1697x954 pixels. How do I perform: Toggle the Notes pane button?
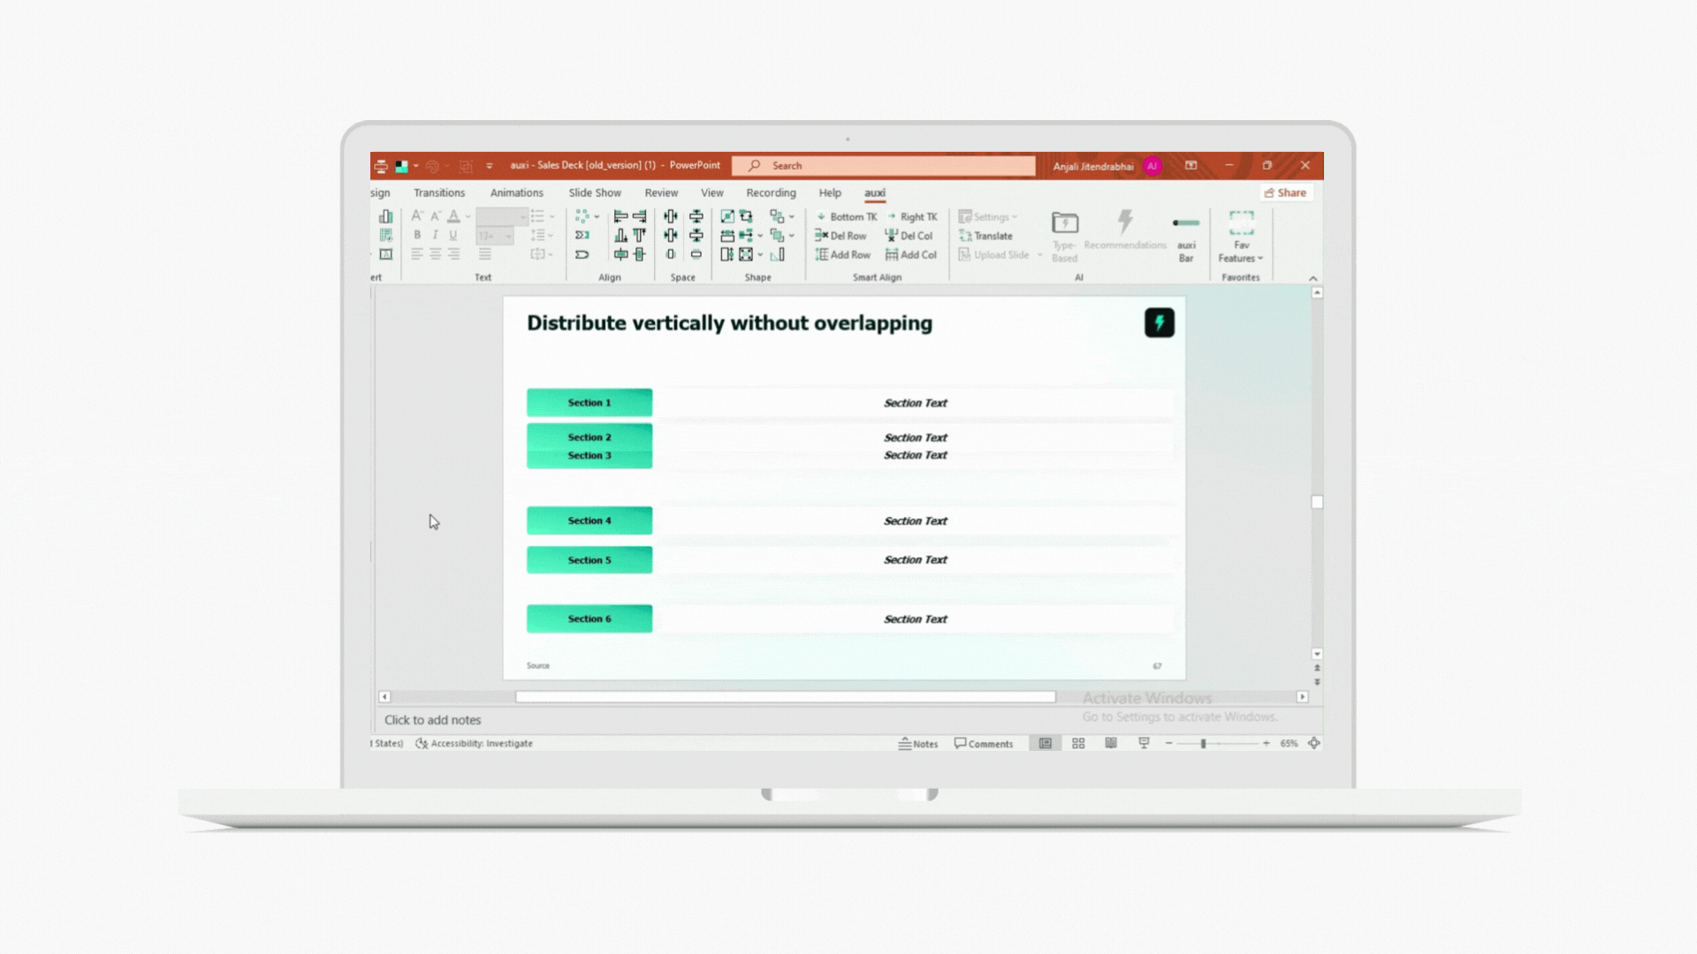tap(918, 744)
